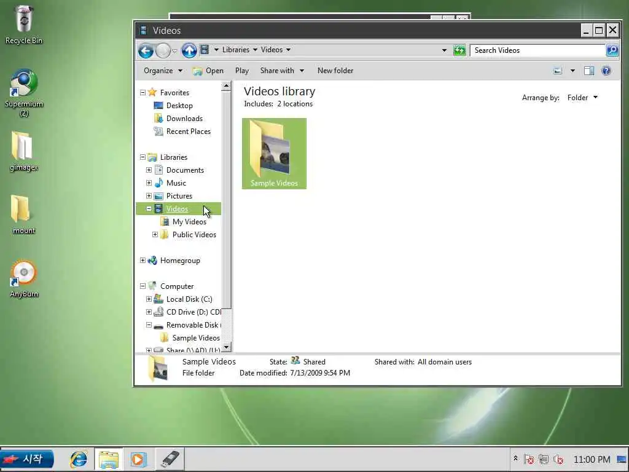Open the Share with menu
Screen dimensions: 629x472
pos(282,71)
